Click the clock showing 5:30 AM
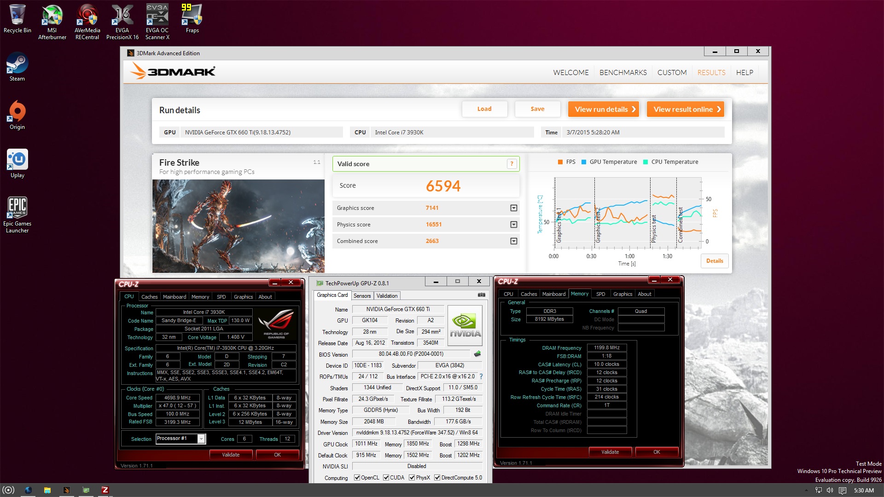 tap(864, 491)
